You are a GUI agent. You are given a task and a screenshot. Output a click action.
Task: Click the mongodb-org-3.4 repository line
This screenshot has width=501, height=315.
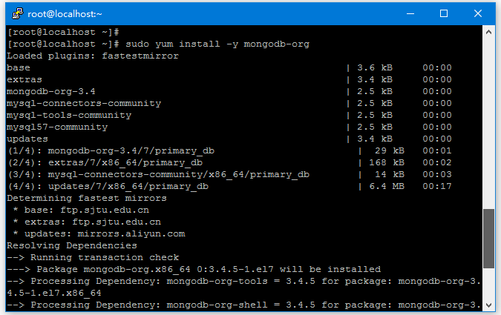pyautogui.click(x=51, y=91)
